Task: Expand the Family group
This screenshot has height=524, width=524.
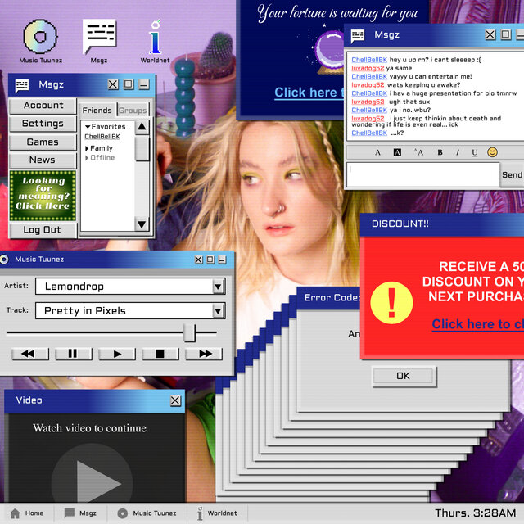Action: click(x=87, y=148)
